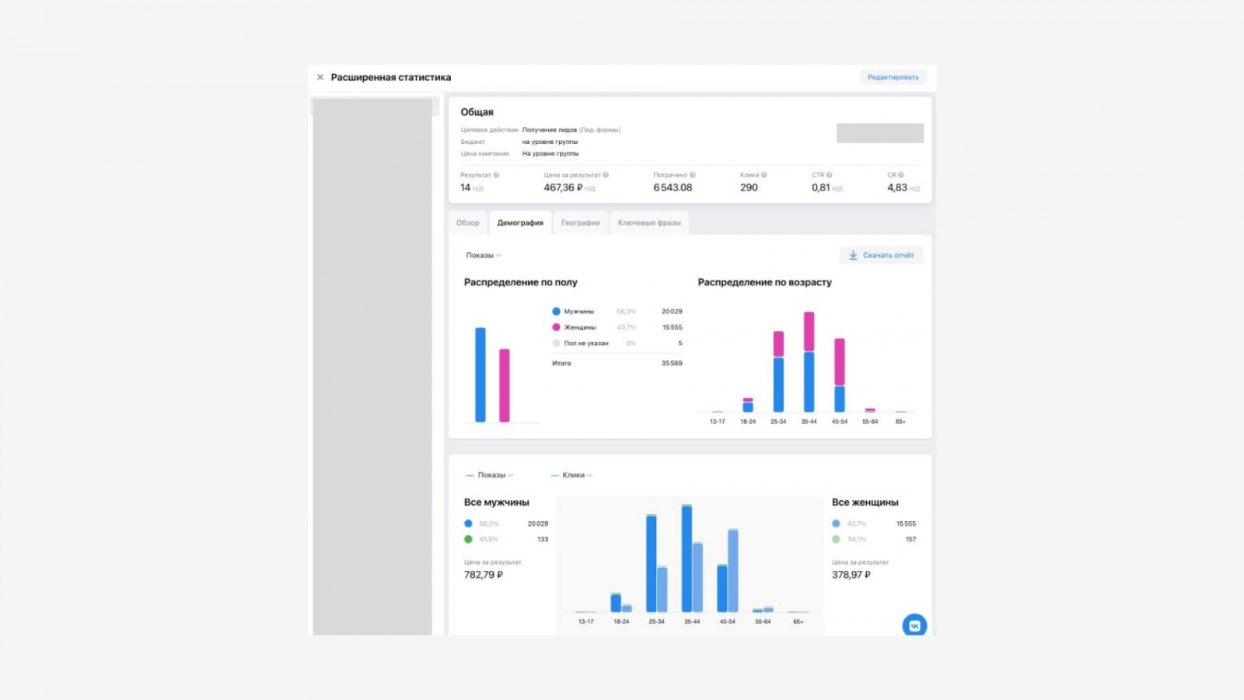Click the result value 14
1244x700 pixels.
(x=466, y=187)
